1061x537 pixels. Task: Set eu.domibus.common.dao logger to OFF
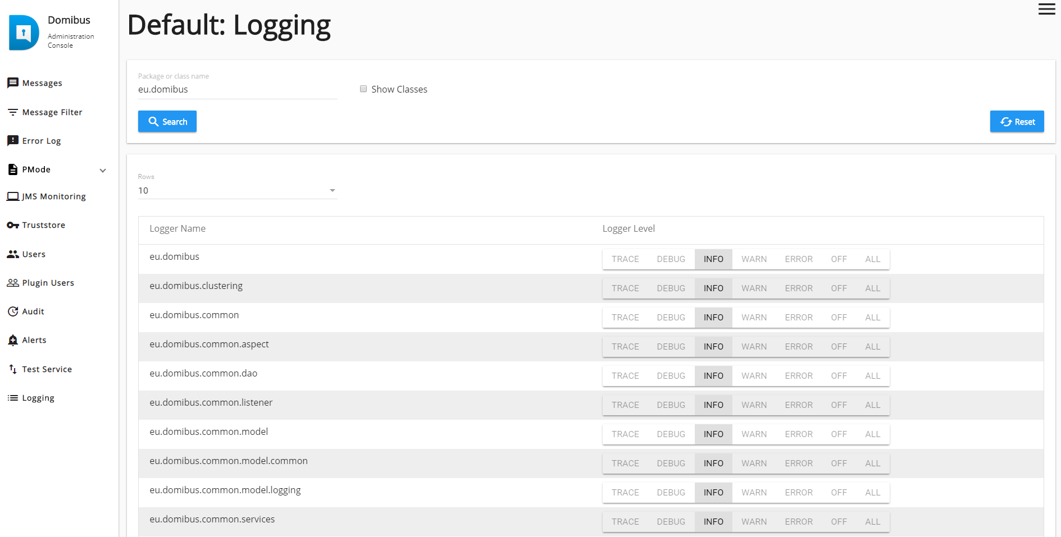pos(839,376)
